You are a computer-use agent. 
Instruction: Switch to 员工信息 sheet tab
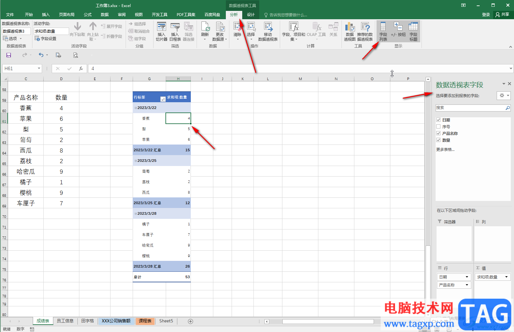click(x=65, y=321)
